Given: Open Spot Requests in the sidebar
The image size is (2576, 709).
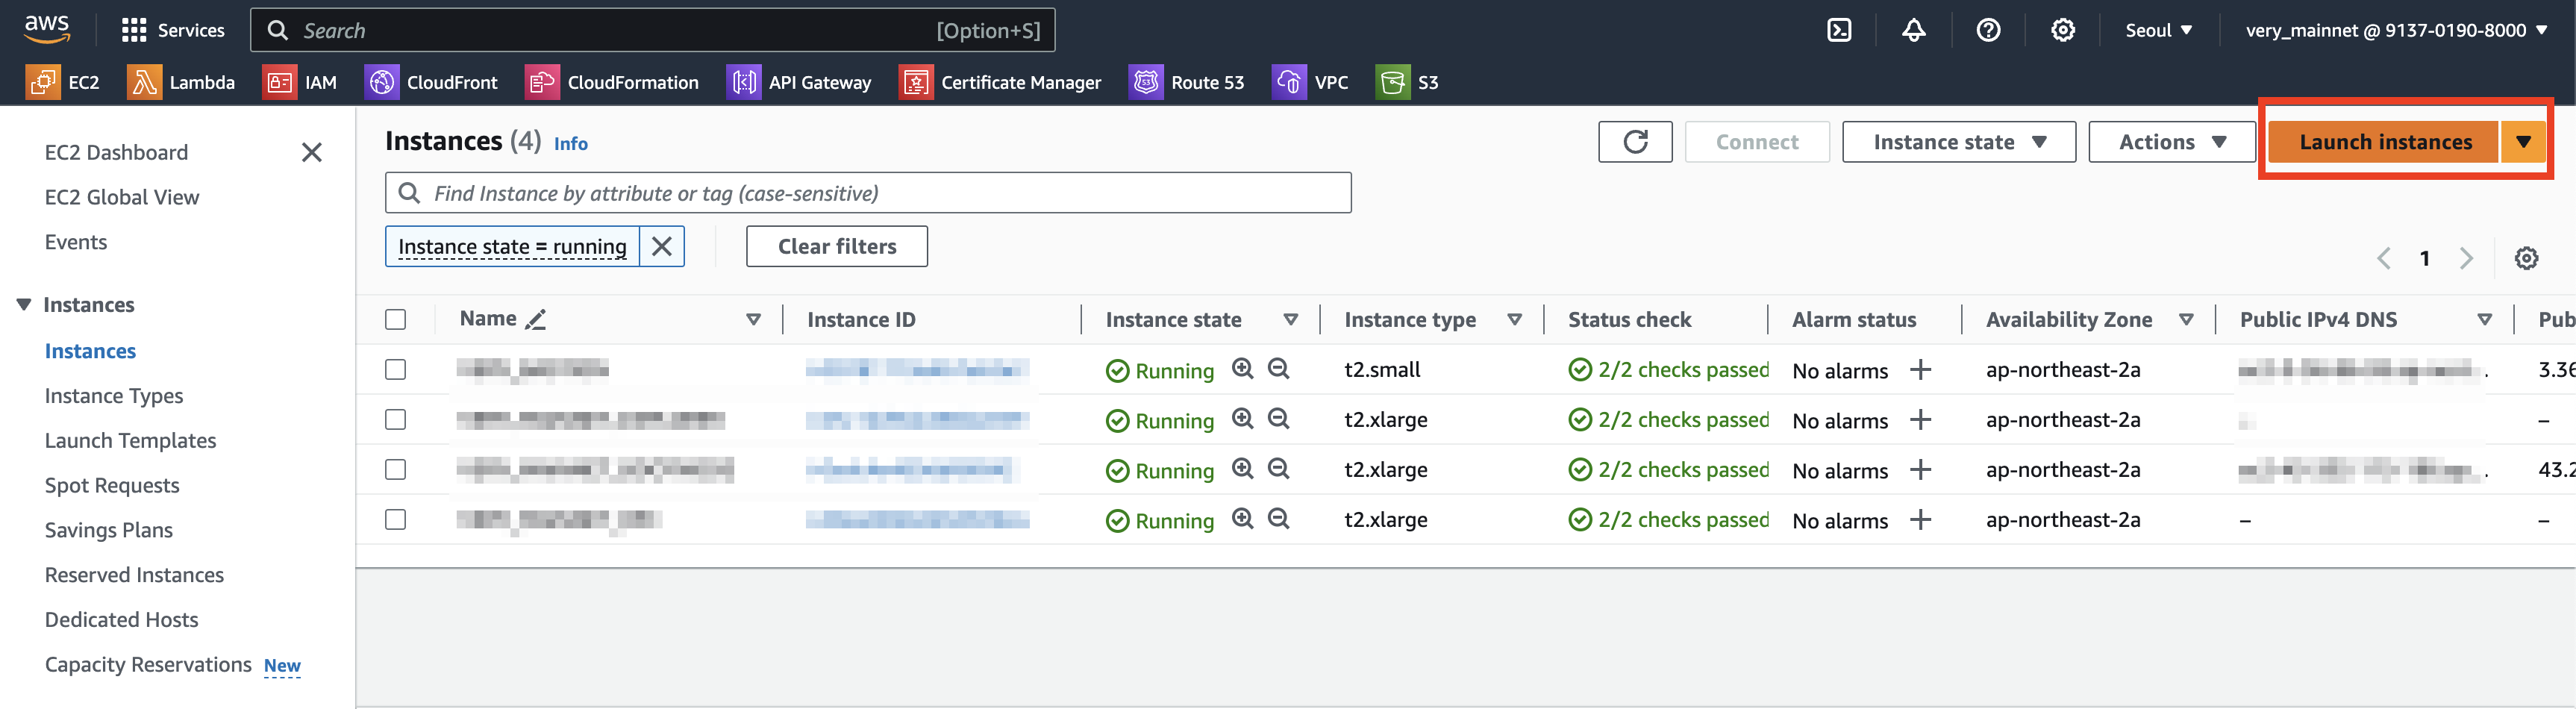Looking at the screenshot, I should coord(112,485).
